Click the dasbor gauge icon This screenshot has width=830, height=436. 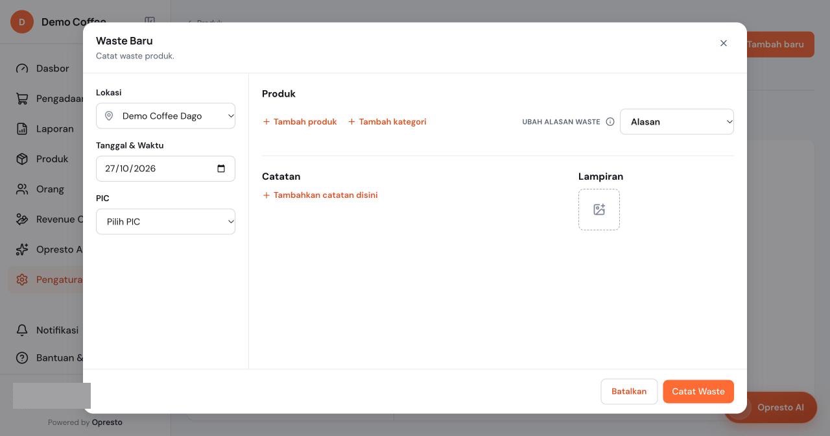click(22, 69)
